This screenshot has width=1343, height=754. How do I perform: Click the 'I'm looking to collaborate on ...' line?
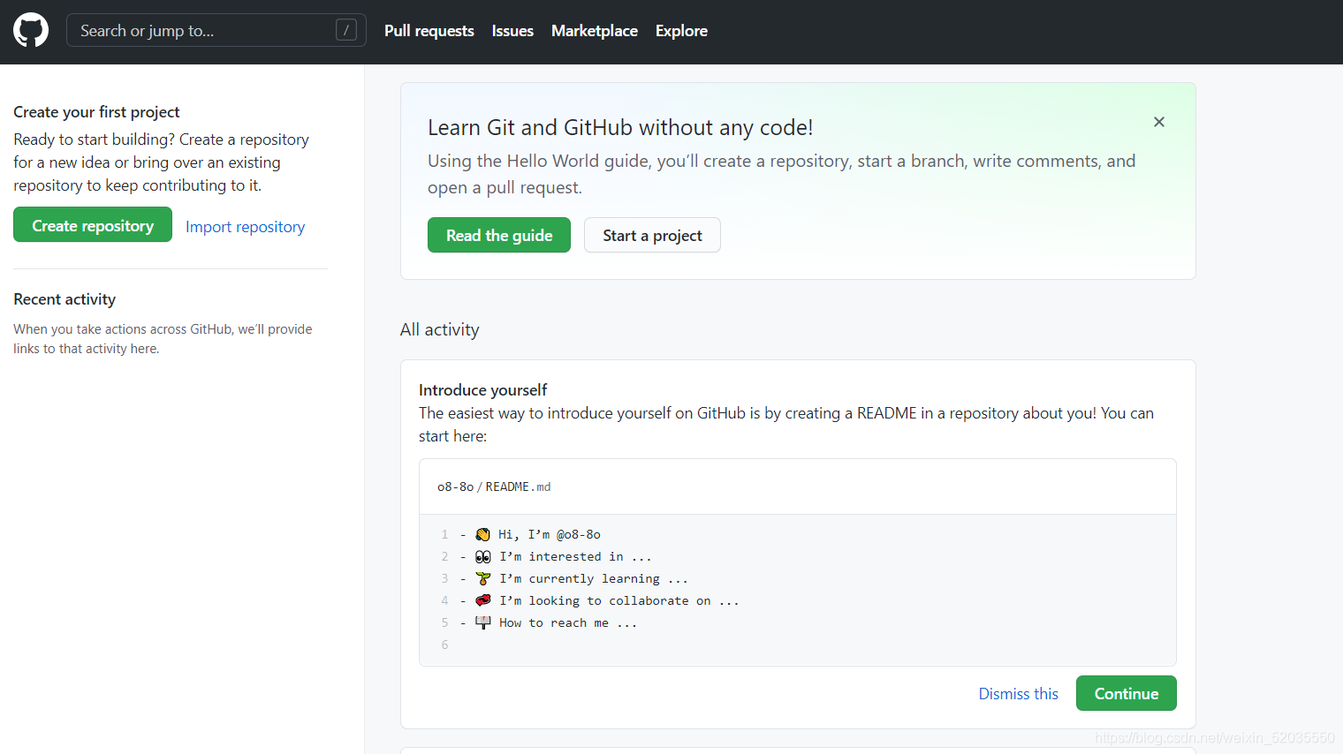pyautogui.click(x=619, y=600)
